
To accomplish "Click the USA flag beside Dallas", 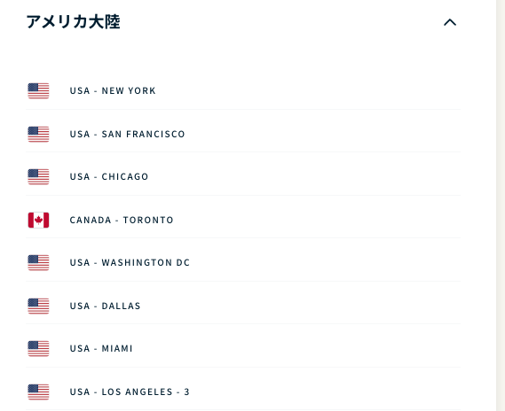I will [38, 306].
